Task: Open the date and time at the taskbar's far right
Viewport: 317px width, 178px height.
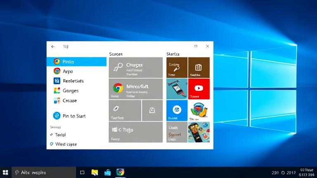Action: (x=307, y=172)
